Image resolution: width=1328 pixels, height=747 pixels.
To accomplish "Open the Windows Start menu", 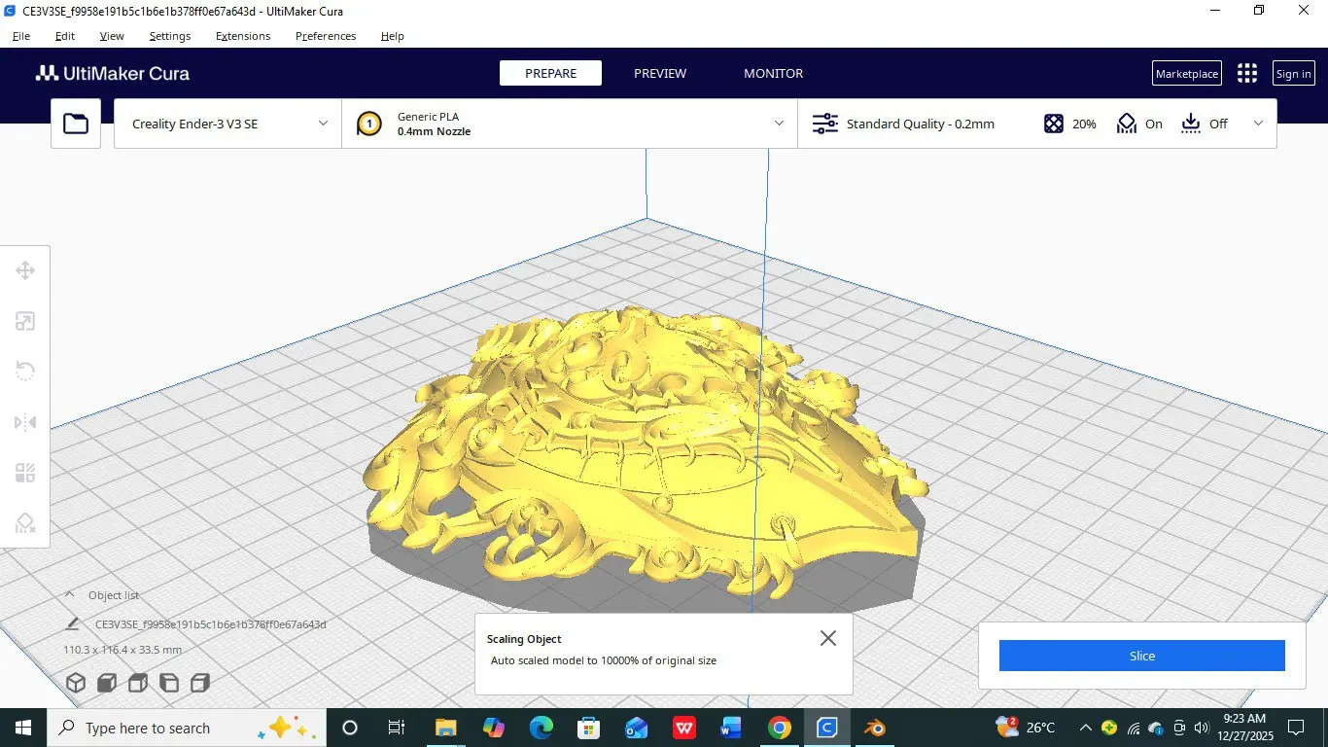I will click(23, 728).
